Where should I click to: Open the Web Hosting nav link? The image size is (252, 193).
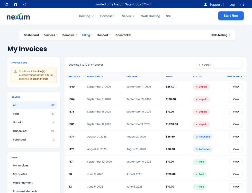151,16
